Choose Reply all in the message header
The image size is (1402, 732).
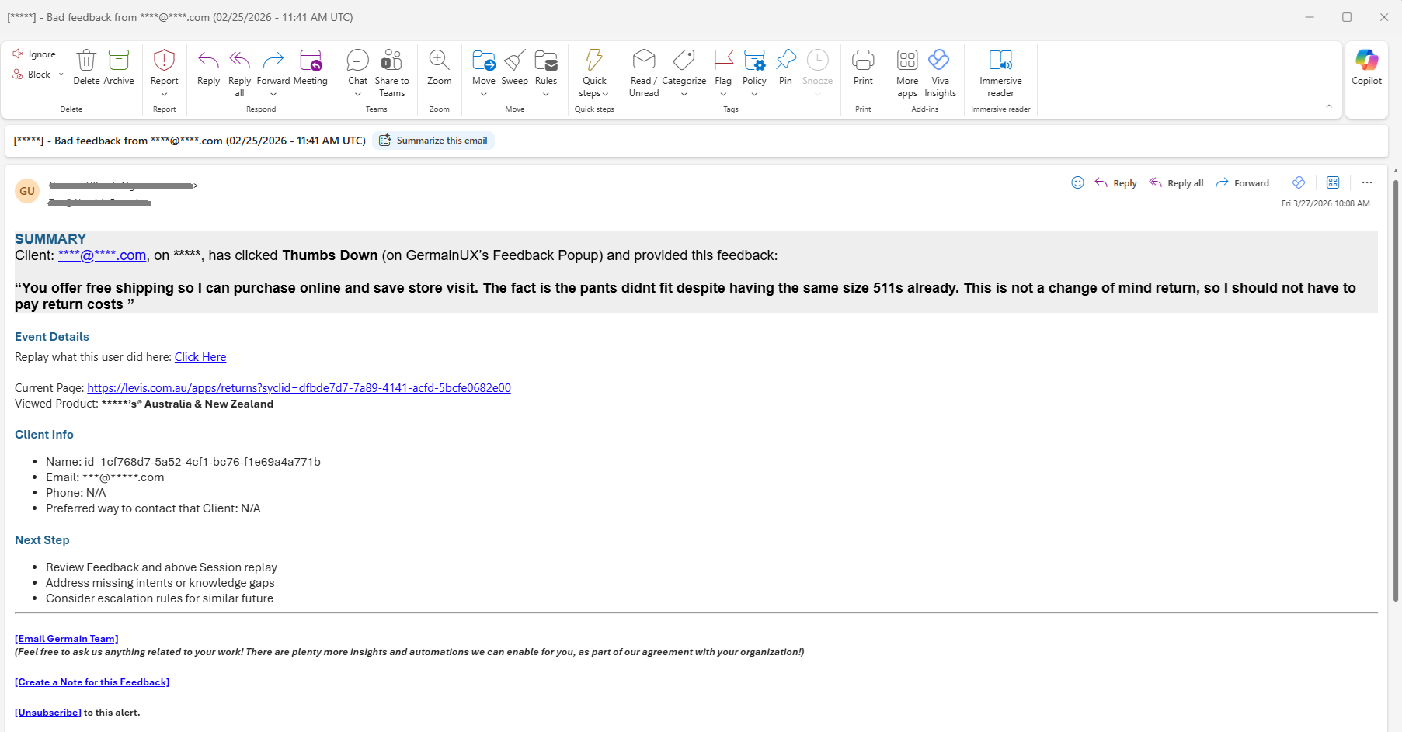(1176, 183)
